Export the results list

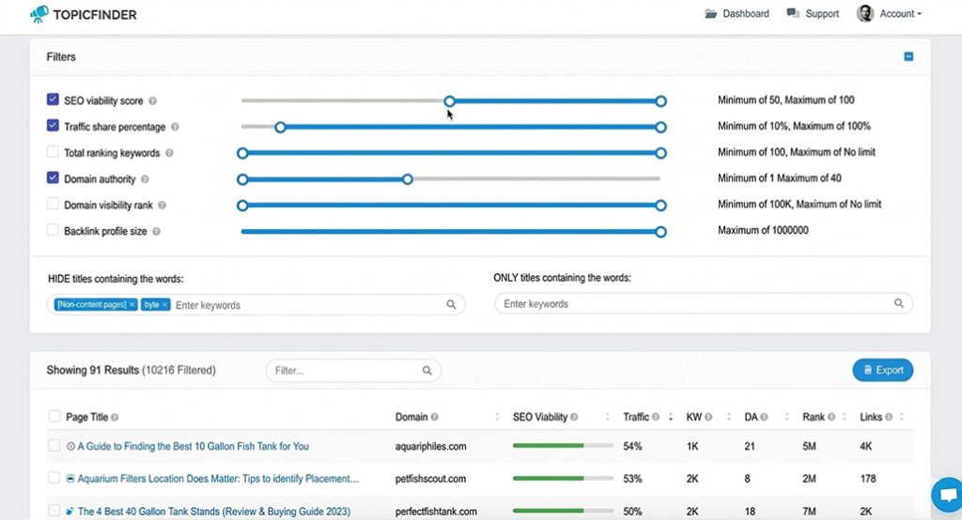[x=883, y=370]
